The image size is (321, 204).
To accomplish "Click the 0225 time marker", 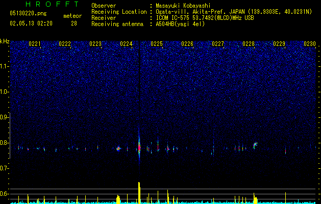I will (157, 44).
